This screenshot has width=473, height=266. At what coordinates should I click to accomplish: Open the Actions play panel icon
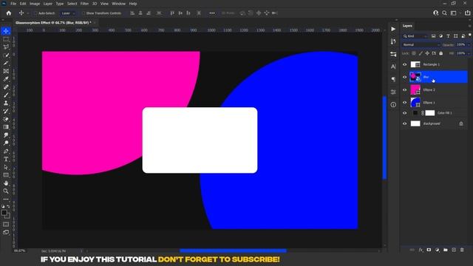tap(393, 29)
